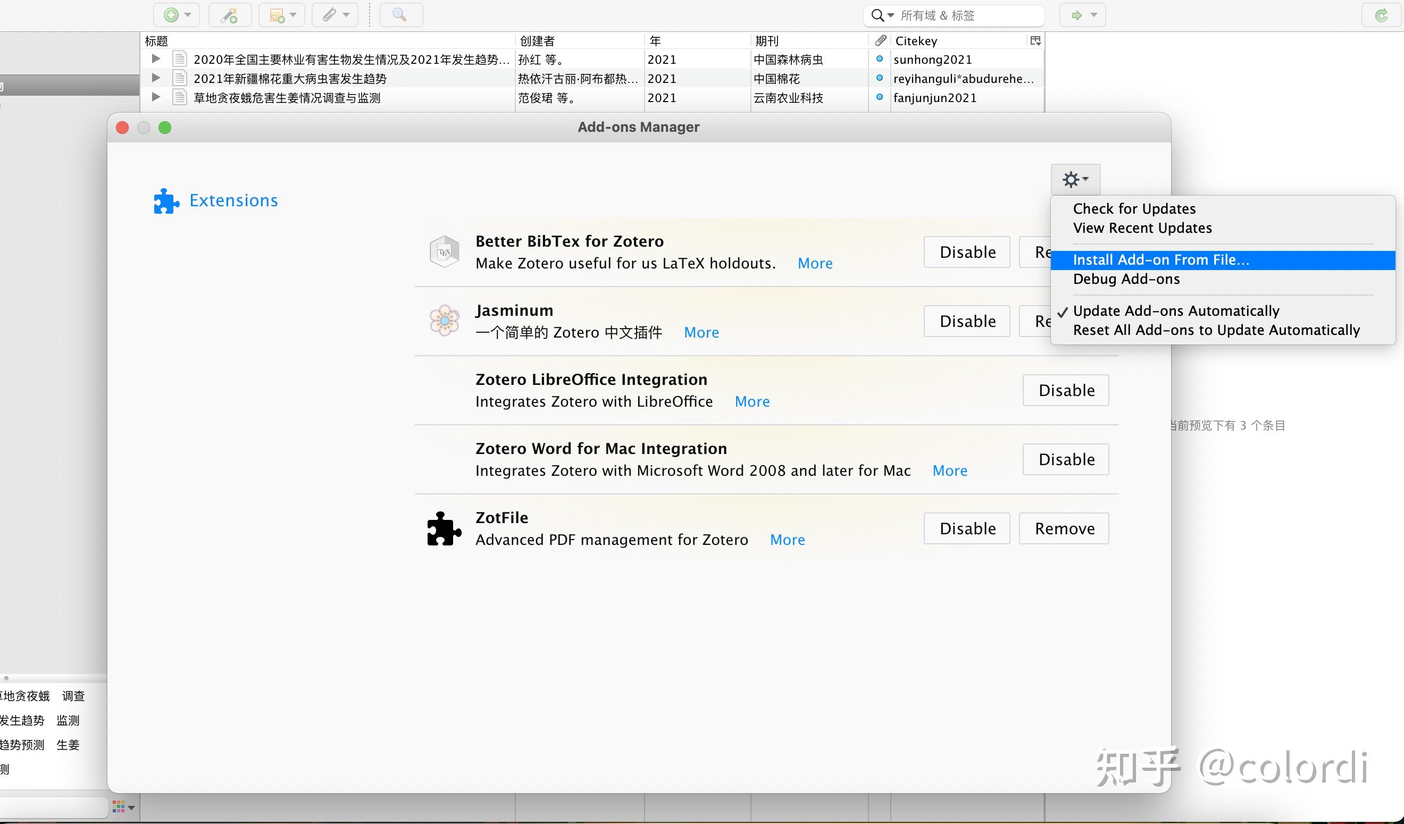Click the paperclip Add Attachment icon
Image resolution: width=1404 pixels, height=824 pixels.
point(330,15)
